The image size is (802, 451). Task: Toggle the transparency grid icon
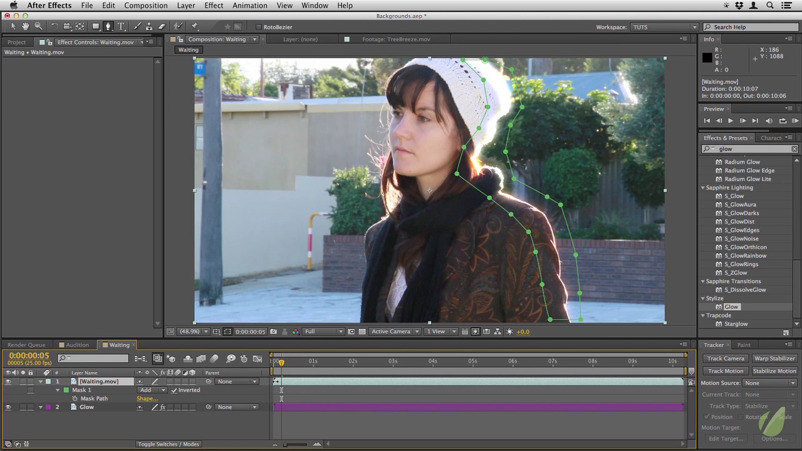click(362, 331)
